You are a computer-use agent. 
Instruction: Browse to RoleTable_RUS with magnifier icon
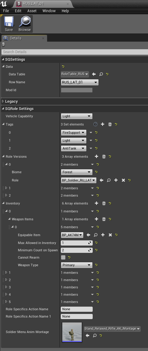click(x=101, y=74)
